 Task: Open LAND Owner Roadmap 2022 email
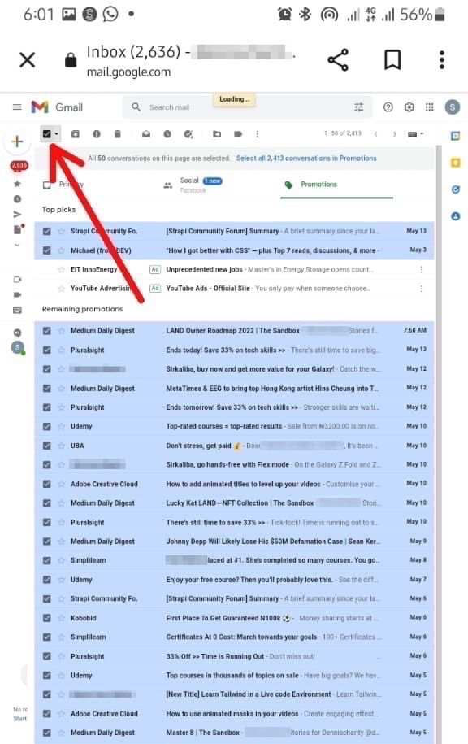pos(234,331)
